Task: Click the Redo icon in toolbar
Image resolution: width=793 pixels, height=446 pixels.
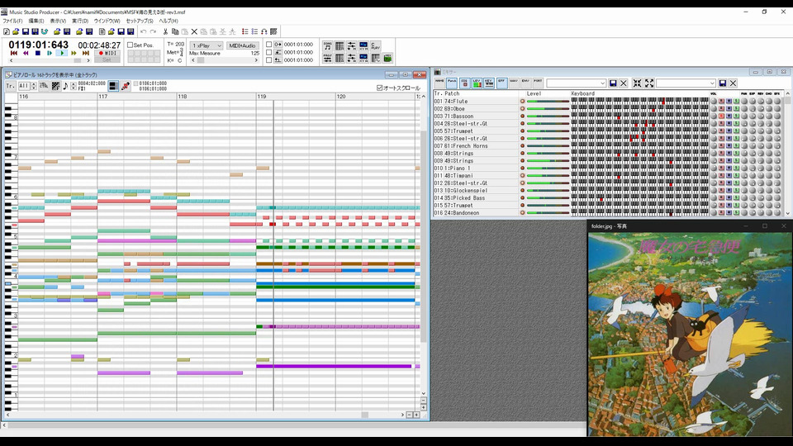Action: coord(153,31)
